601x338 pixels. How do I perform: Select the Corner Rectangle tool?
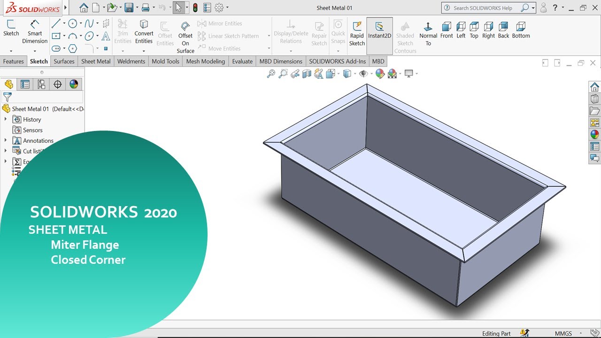[56, 36]
